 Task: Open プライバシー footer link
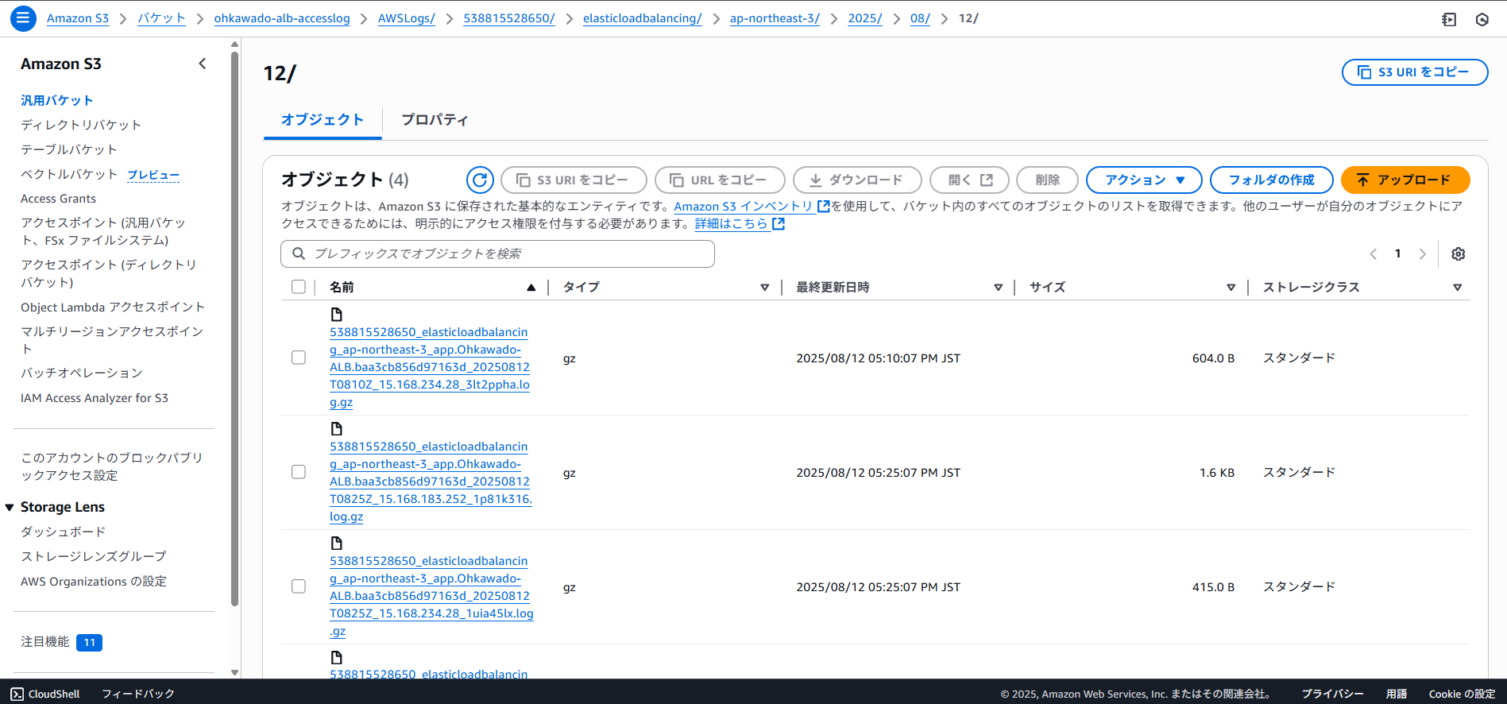coord(1332,694)
